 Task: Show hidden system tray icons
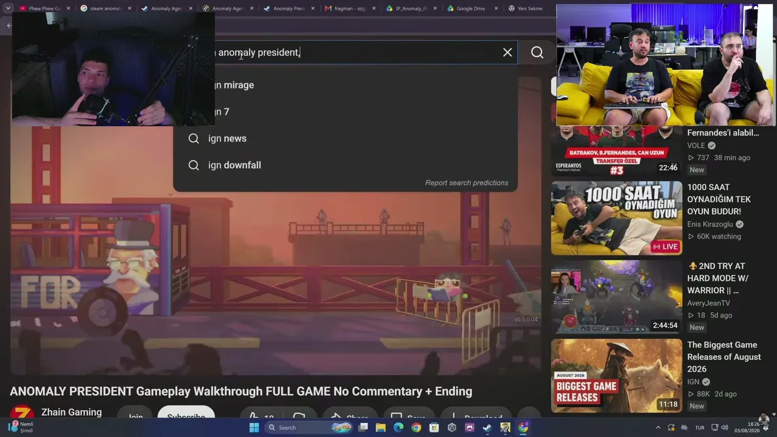pyautogui.click(x=658, y=427)
